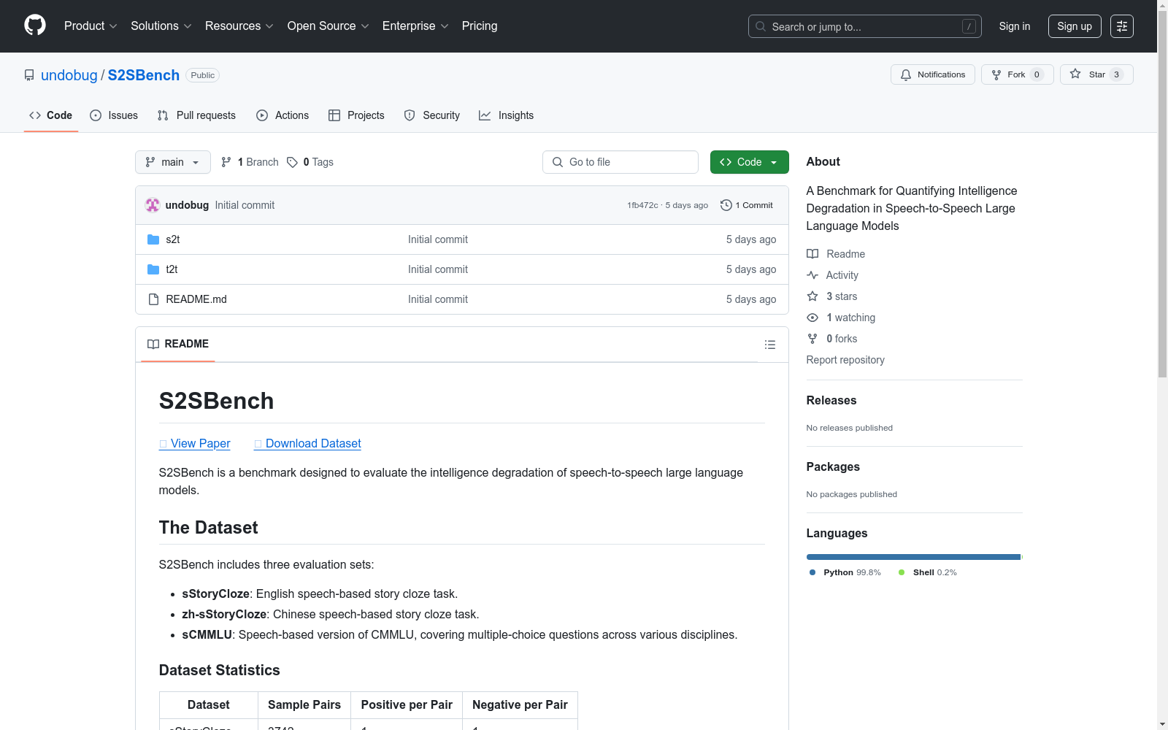Open the Packages heading link

(833, 466)
